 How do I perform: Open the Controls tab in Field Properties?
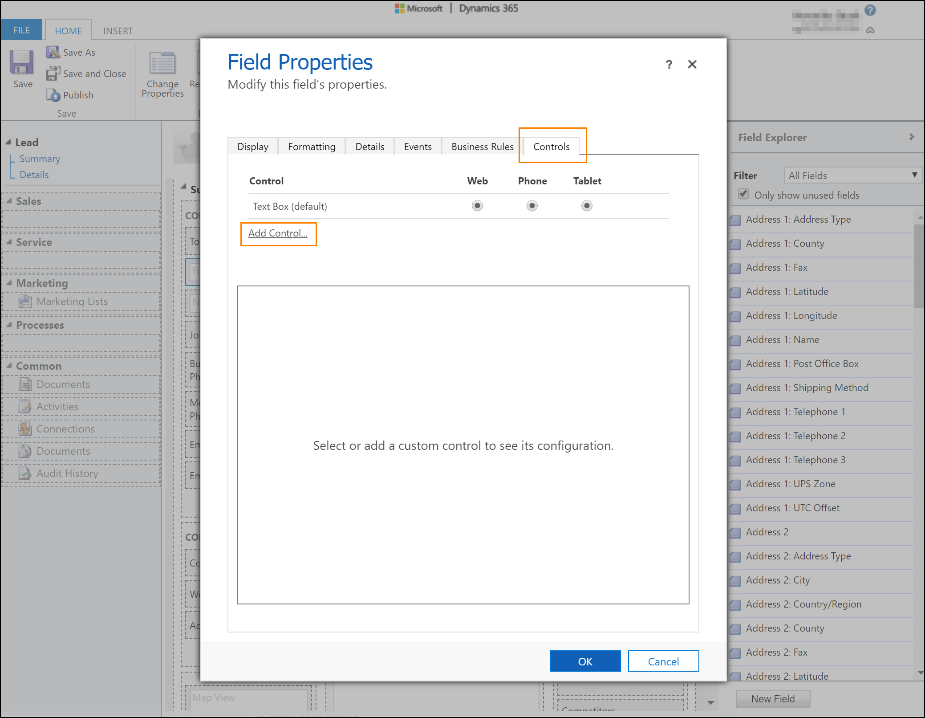tap(551, 147)
